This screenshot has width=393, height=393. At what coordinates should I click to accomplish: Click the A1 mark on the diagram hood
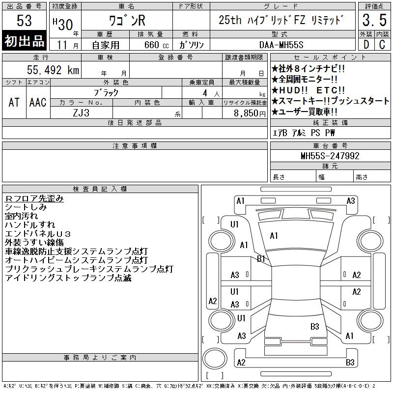pyautogui.click(x=274, y=236)
